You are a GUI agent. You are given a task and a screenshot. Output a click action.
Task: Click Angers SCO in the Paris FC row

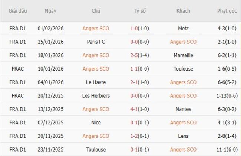pyautogui.click(x=183, y=42)
